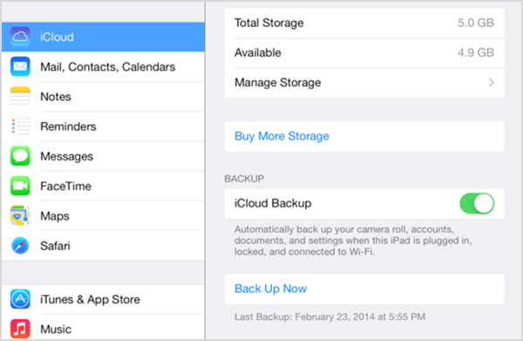
Task: Tap the Available storage label
Action: point(257,52)
